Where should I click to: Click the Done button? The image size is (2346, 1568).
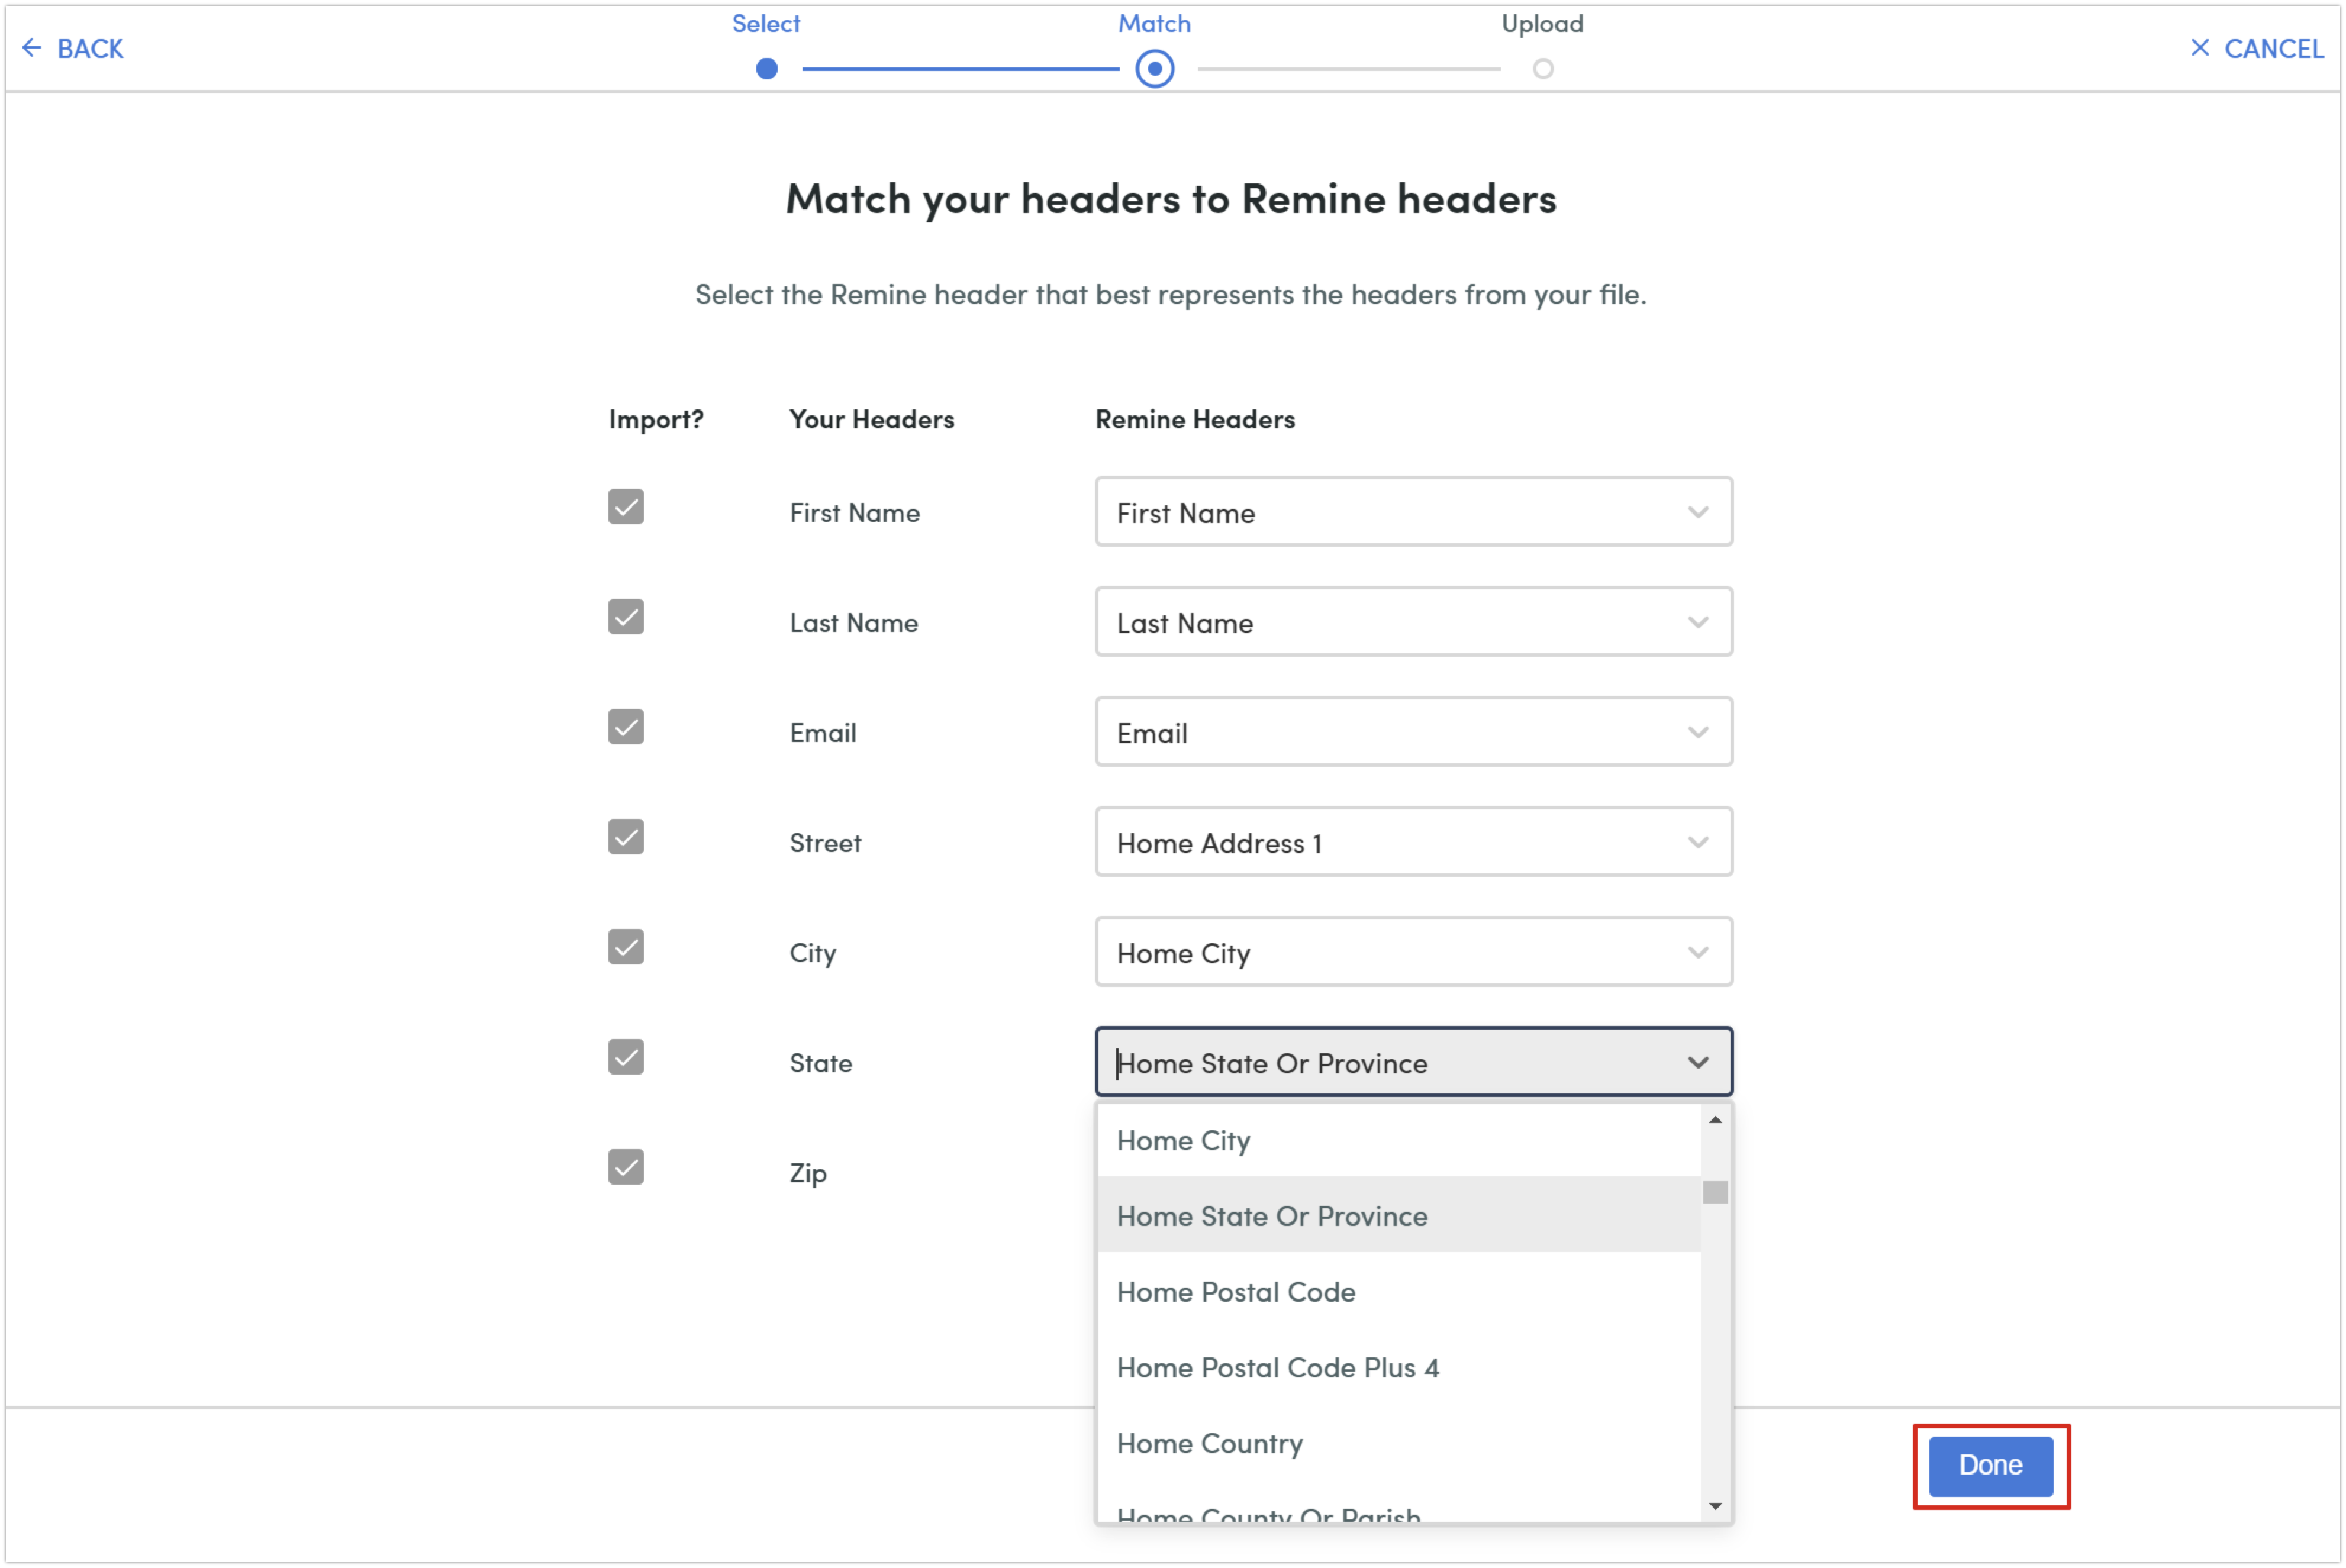pyautogui.click(x=1990, y=1465)
